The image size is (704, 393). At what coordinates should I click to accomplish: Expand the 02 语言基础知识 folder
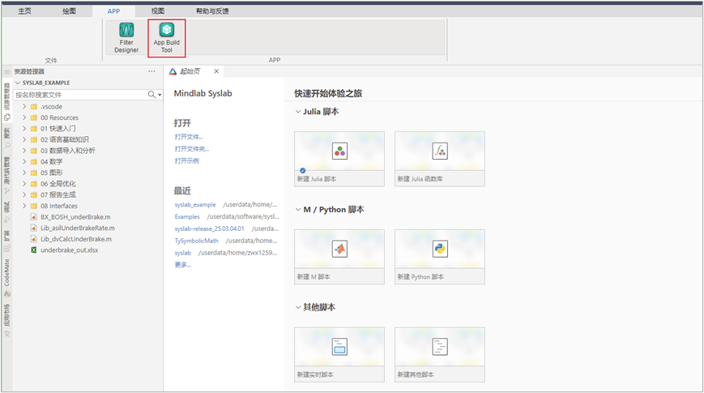(24, 139)
